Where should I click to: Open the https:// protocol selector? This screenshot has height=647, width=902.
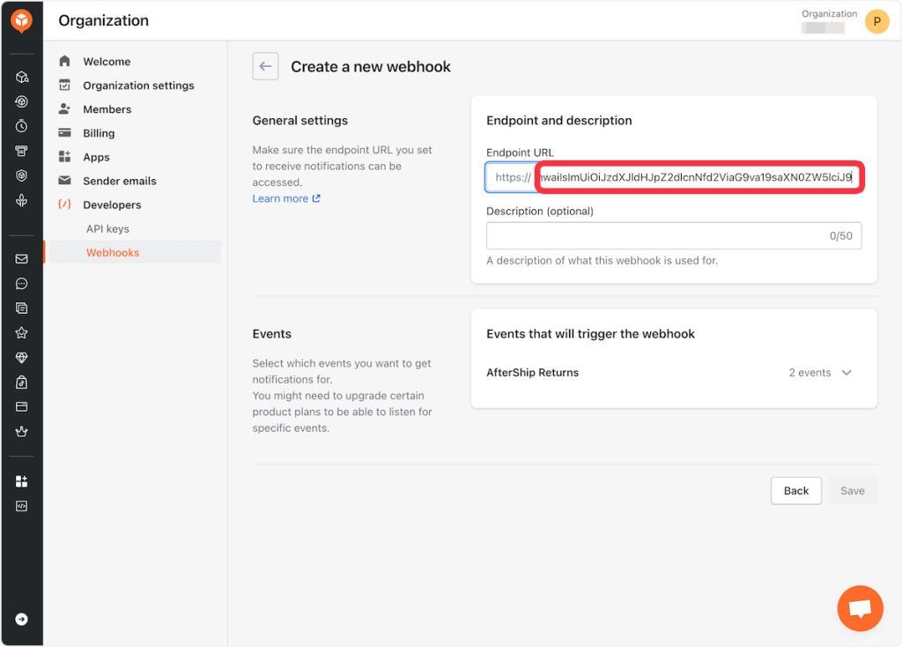coord(512,177)
